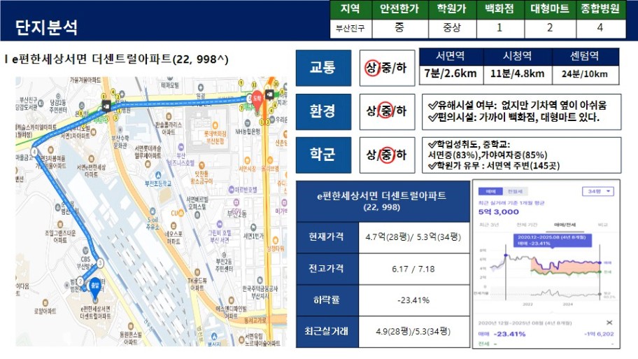Click the 교통 category button
Image resolution: width=638 pixels, height=359 pixels.
(323, 68)
